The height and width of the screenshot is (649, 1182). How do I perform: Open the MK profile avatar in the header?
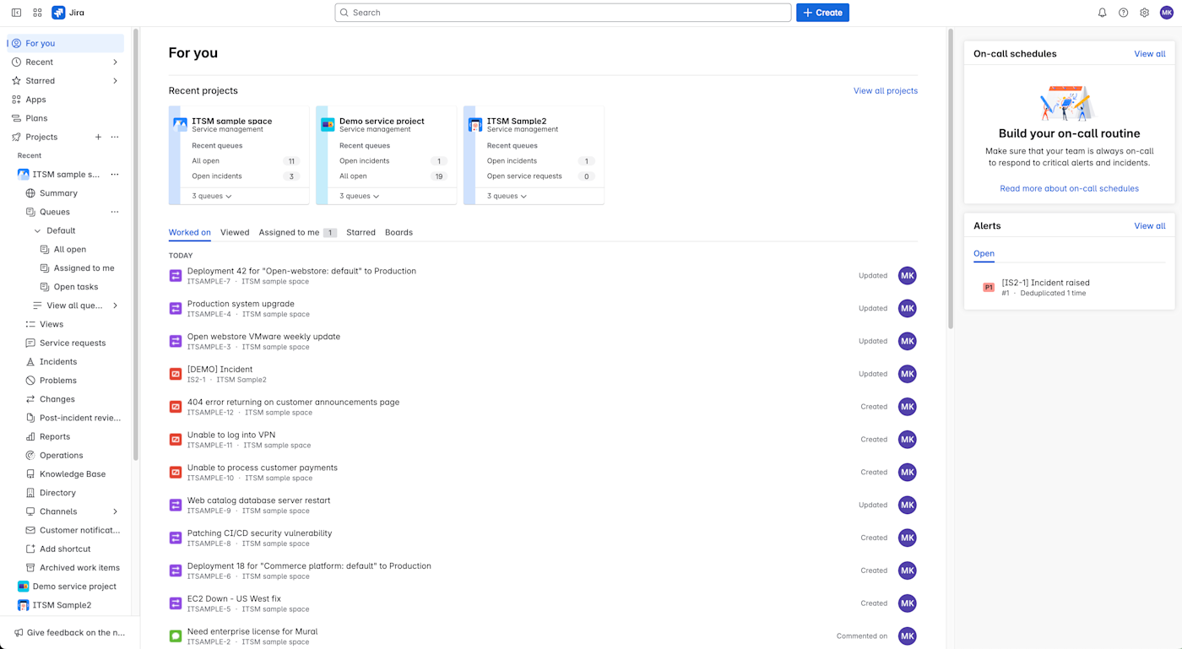[x=1166, y=13]
